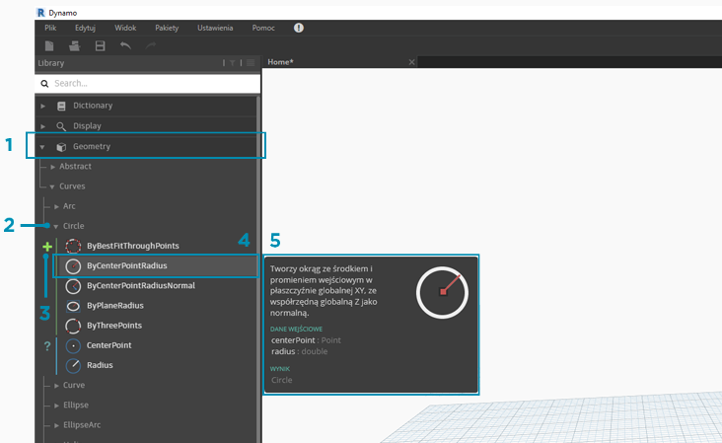Click the Open file toolbar icon

(74, 45)
